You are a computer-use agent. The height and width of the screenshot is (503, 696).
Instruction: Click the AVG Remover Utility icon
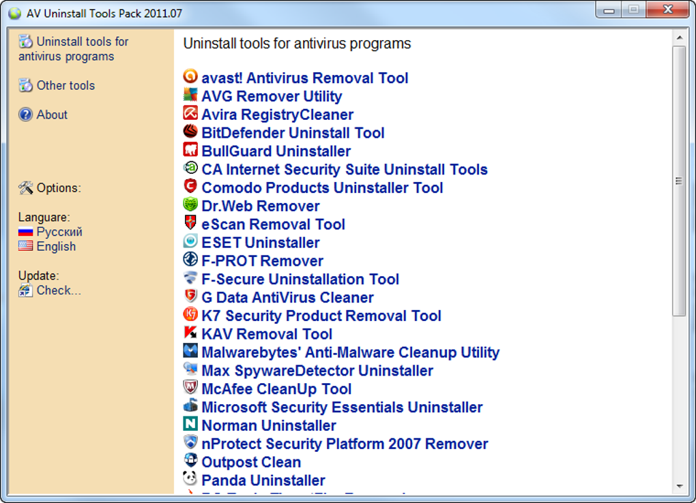pyautogui.click(x=190, y=95)
